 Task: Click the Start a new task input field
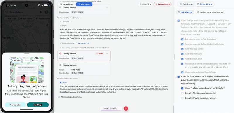coord(111,109)
